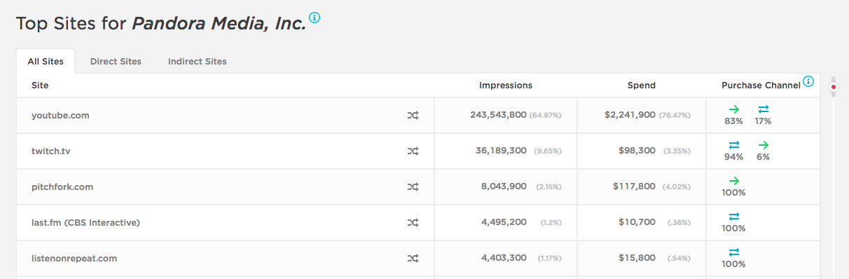
Task: Click the shuffle icon in youtube.com row
Action: 413,116
